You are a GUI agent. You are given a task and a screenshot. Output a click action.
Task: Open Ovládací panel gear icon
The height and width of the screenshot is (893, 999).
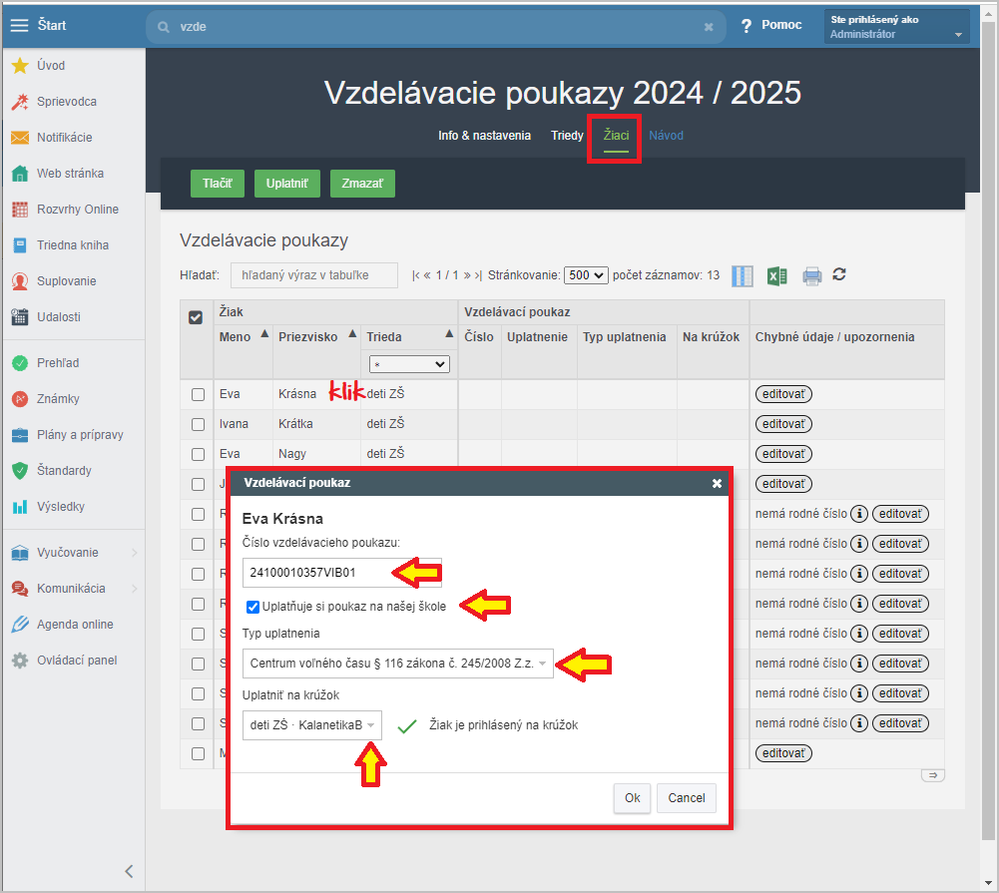pyautogui.click(x=20, y=661)
